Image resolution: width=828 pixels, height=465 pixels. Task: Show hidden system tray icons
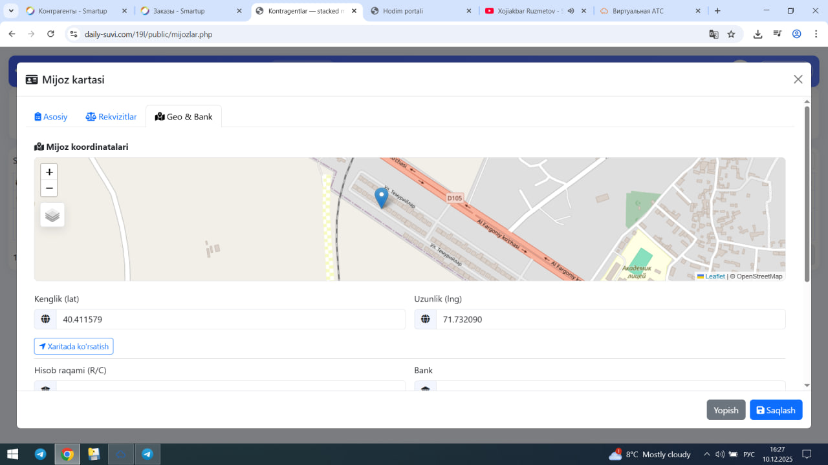click(706, 454)
